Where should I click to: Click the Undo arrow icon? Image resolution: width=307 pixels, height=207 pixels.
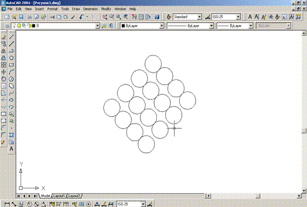pyautogui.click(x=82, y=17)
